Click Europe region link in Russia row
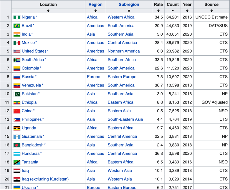This screenshot has height=190, width=230. 93,77
